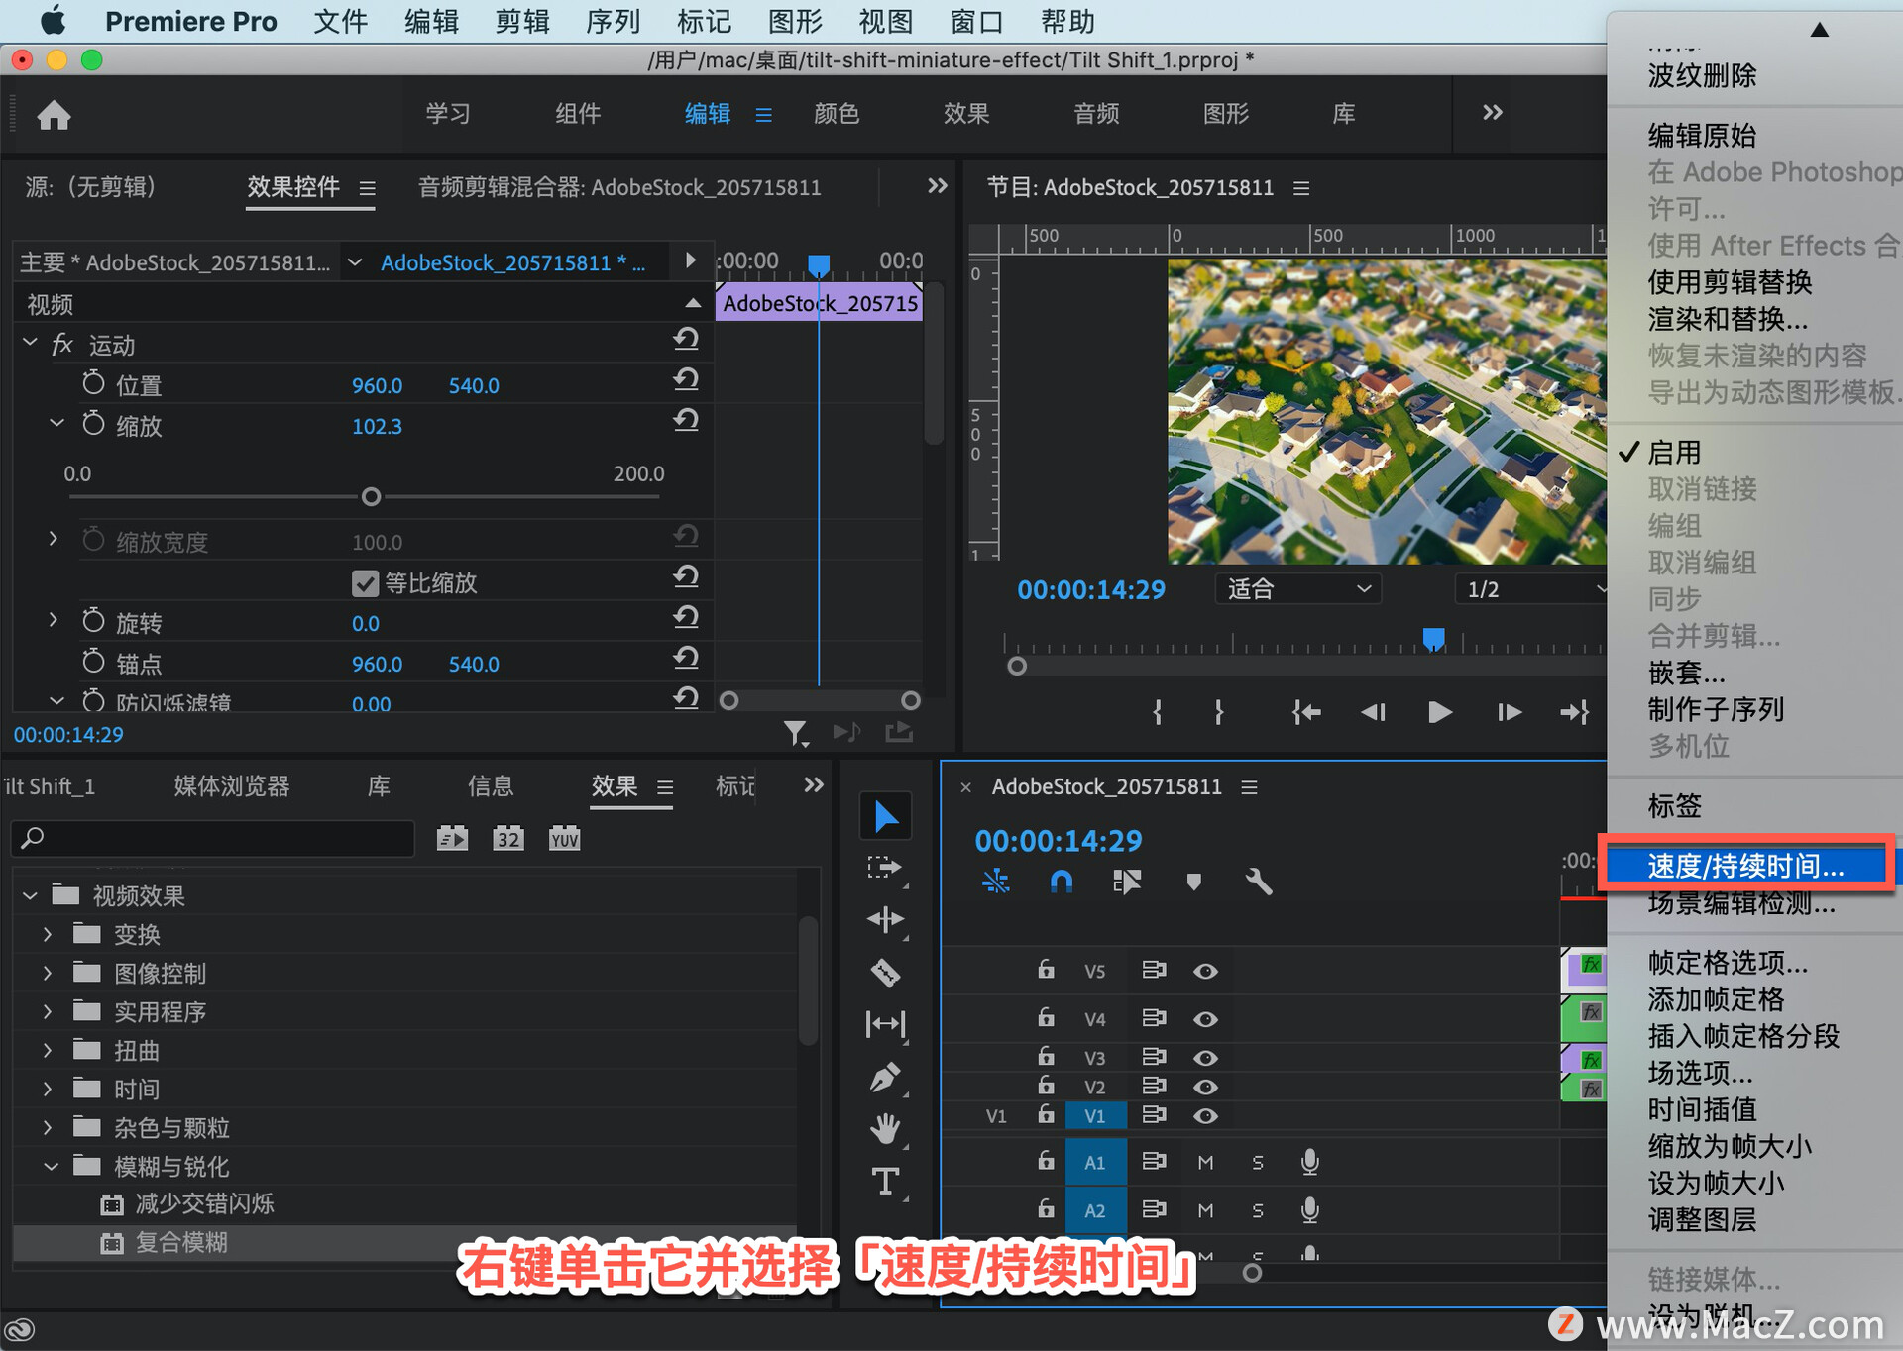Select the Hand tool
This screenshot has width=1903, height=1351.
click(885, 1129)
